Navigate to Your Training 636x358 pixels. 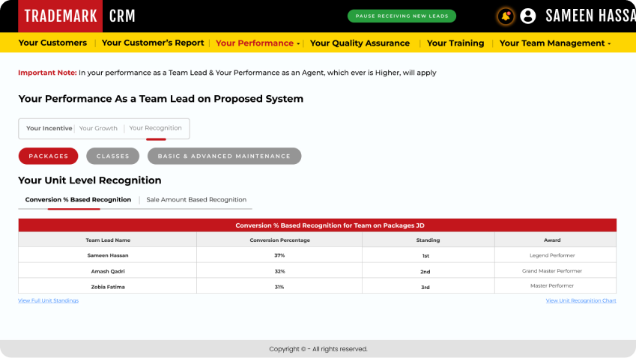click(455, 43)
